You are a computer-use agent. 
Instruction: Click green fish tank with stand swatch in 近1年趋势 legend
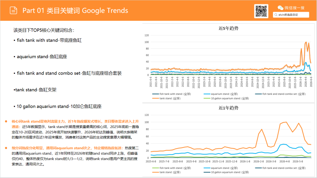click(156, 168)
